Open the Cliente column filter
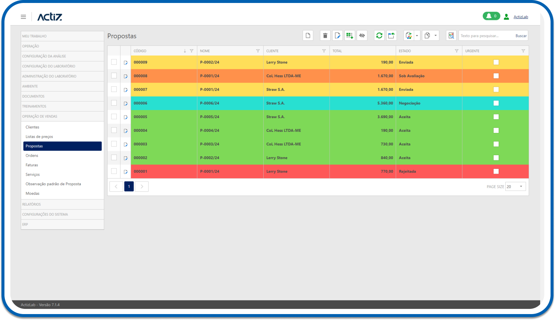 324,51
